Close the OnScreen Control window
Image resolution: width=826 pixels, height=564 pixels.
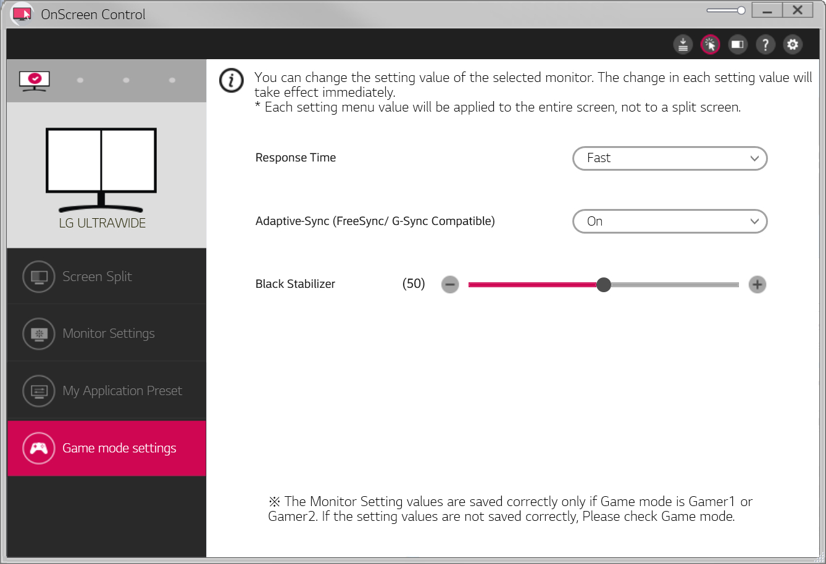pyautogui.click(x=798, y=10)
